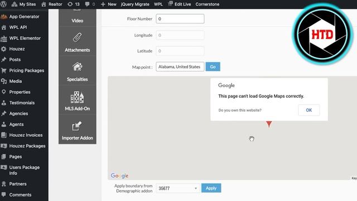Open Users Package Info menu

(24, 170)
